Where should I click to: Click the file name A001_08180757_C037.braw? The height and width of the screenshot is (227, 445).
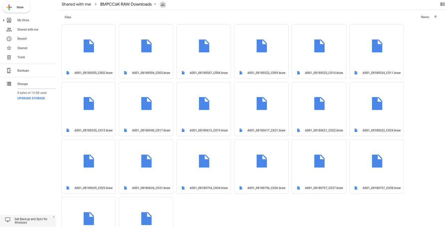pos(324,188)
